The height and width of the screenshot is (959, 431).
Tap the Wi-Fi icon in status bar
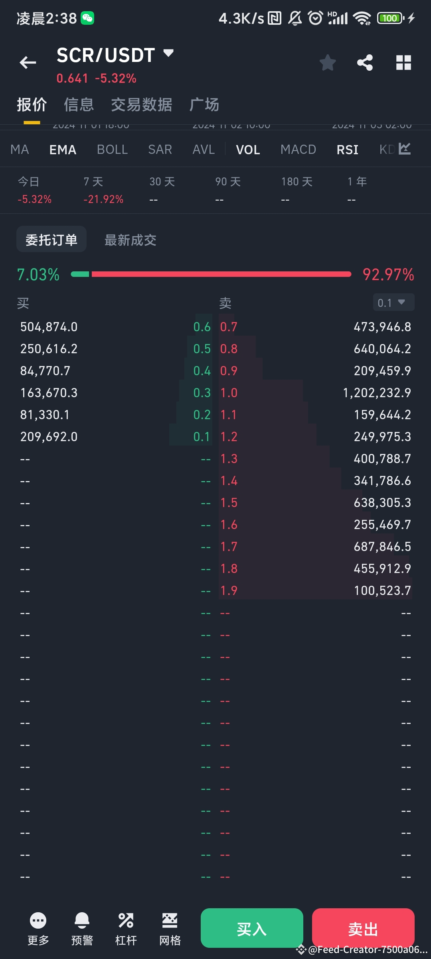(x=362, y=18)
